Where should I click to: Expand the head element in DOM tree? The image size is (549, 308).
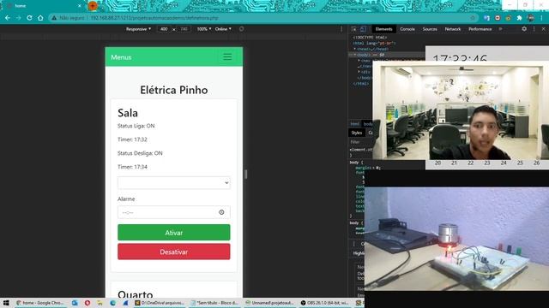point(354,50)
